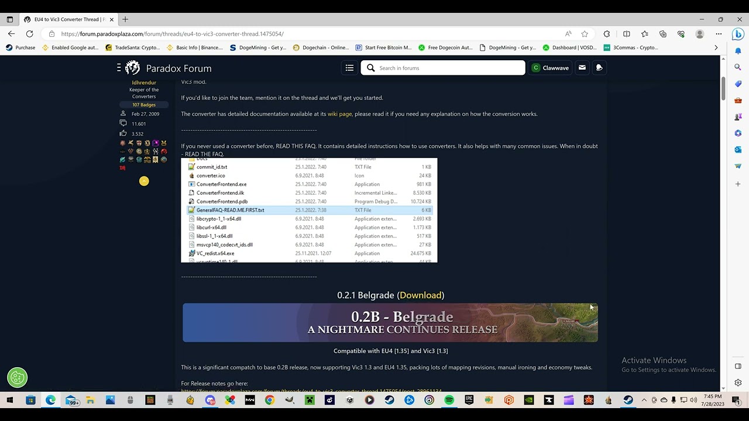Open Edge collections
Screen dimensions: 749x421
pos(663,34)
